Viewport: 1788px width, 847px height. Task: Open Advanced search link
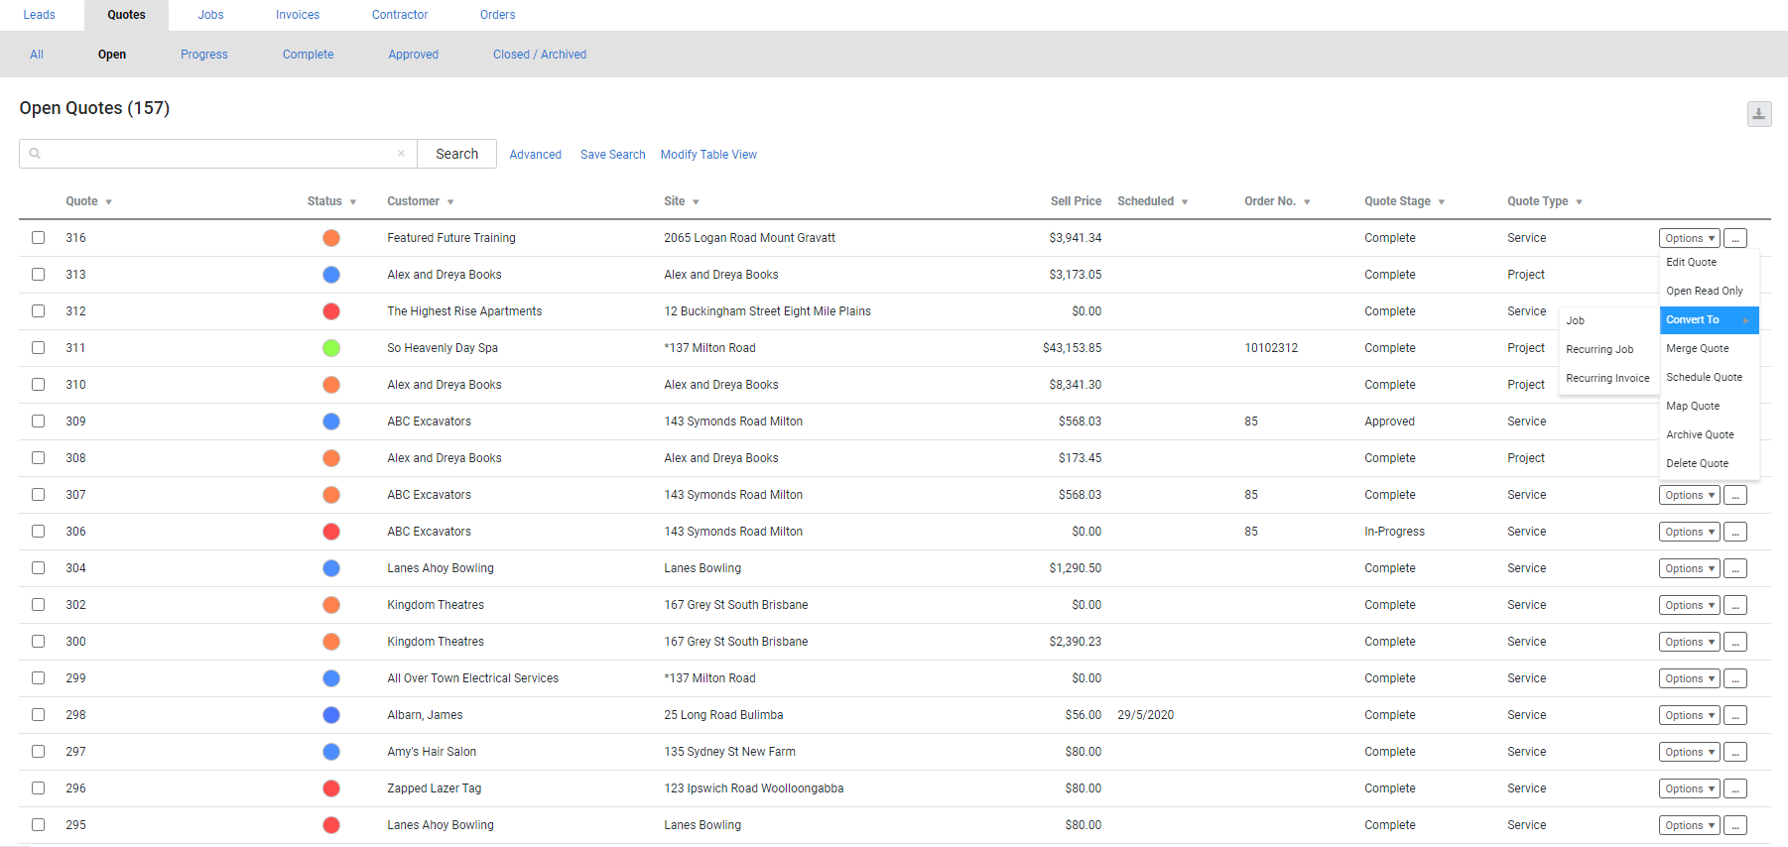pos(536,155)
